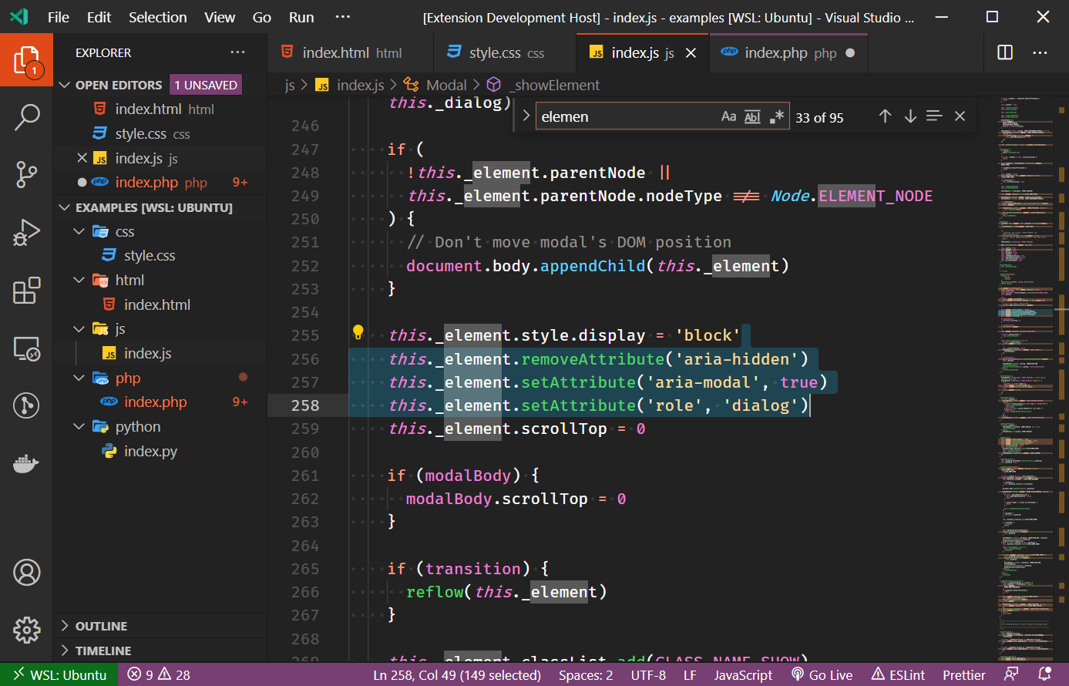Open the Extensions view
The image size is (1069, 686).
click(27, 291)
